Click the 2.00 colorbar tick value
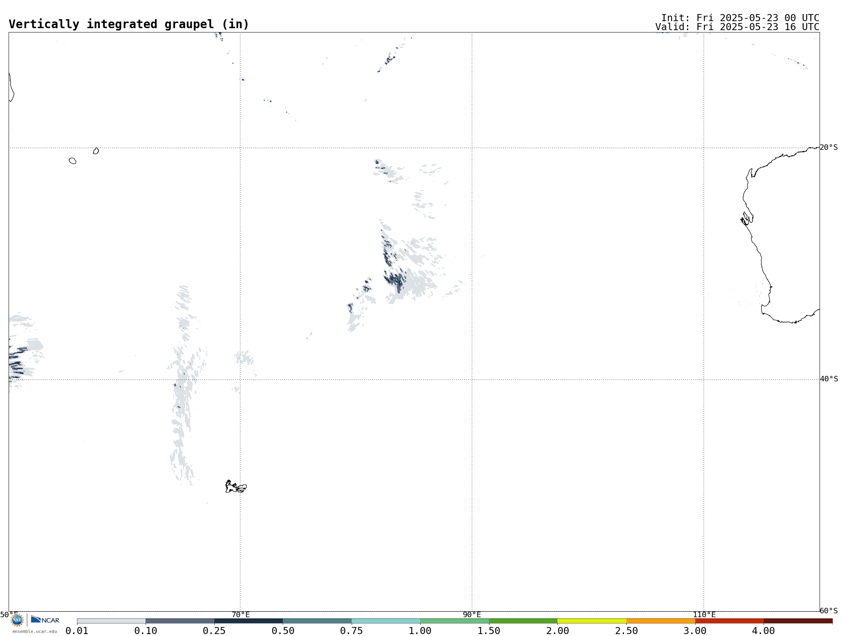 click(557, 631)
